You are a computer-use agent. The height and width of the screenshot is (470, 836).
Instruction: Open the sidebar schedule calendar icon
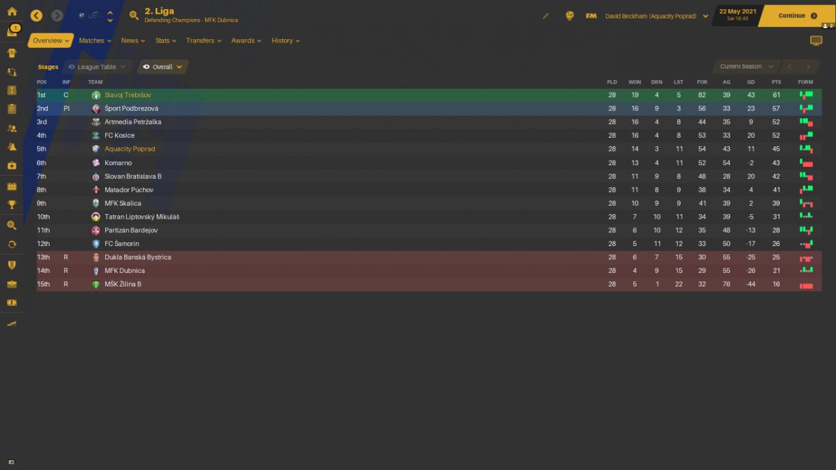coord(11,186)
